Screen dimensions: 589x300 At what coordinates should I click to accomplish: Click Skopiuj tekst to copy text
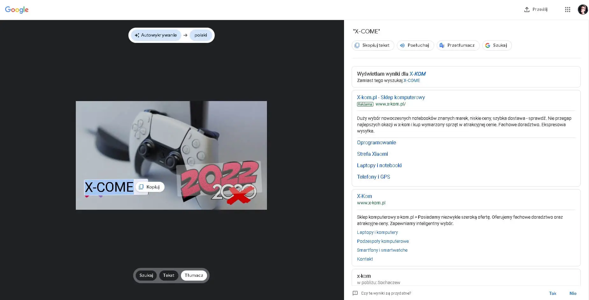pyautogui.click(x=373, y=45)
